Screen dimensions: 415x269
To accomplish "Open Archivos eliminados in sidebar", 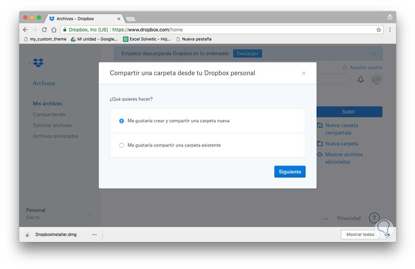I will point(56,136).
